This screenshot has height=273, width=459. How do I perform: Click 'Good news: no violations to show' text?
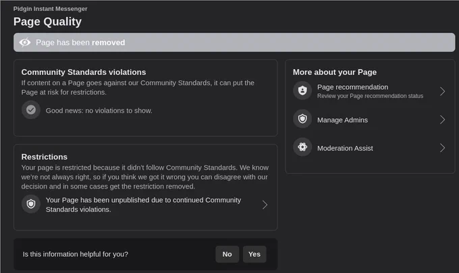coord(99,111)
